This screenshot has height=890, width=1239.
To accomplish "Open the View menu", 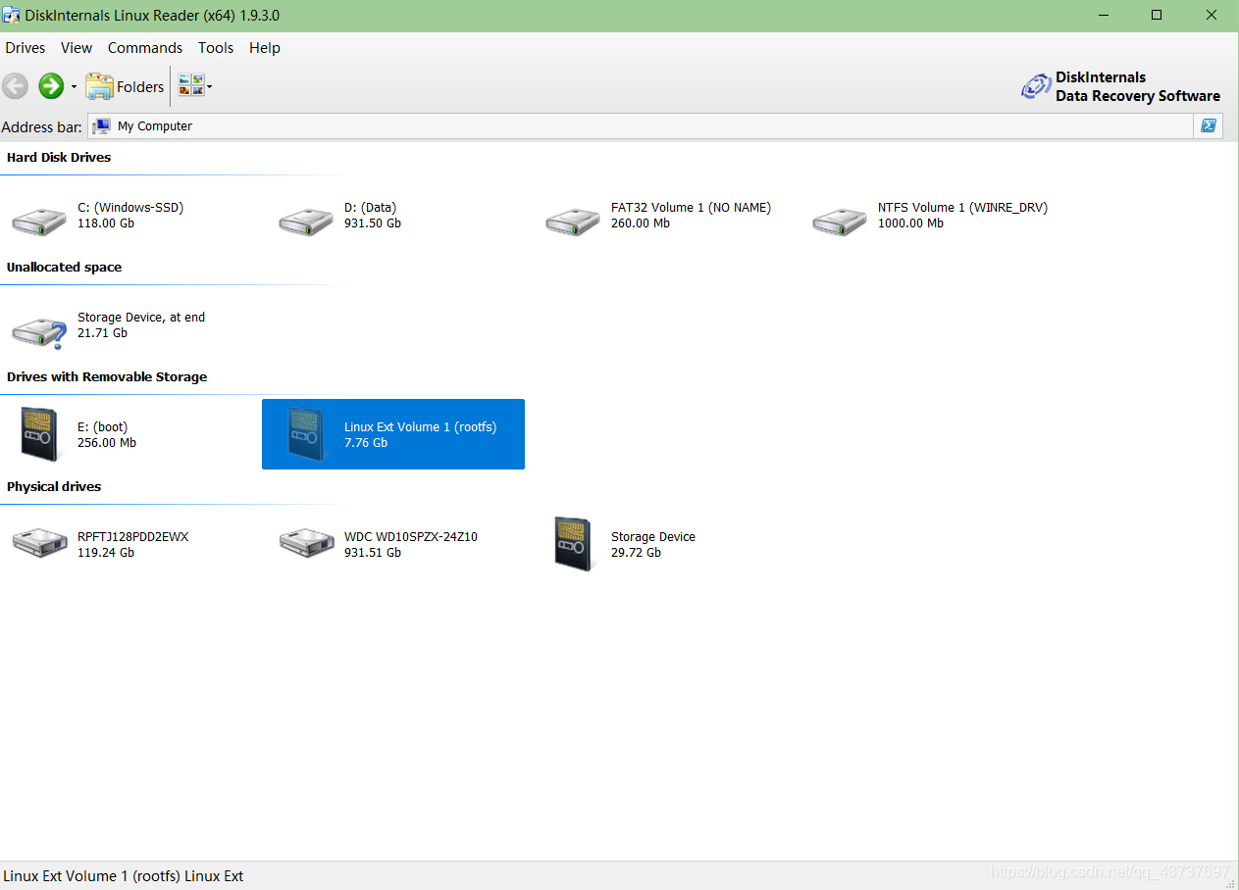I will [x=77, y=48].
